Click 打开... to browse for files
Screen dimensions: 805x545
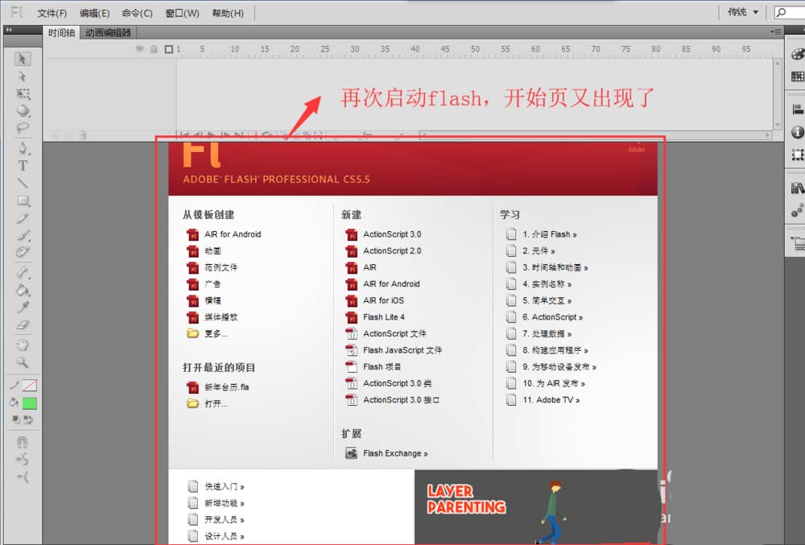[208, 403]
